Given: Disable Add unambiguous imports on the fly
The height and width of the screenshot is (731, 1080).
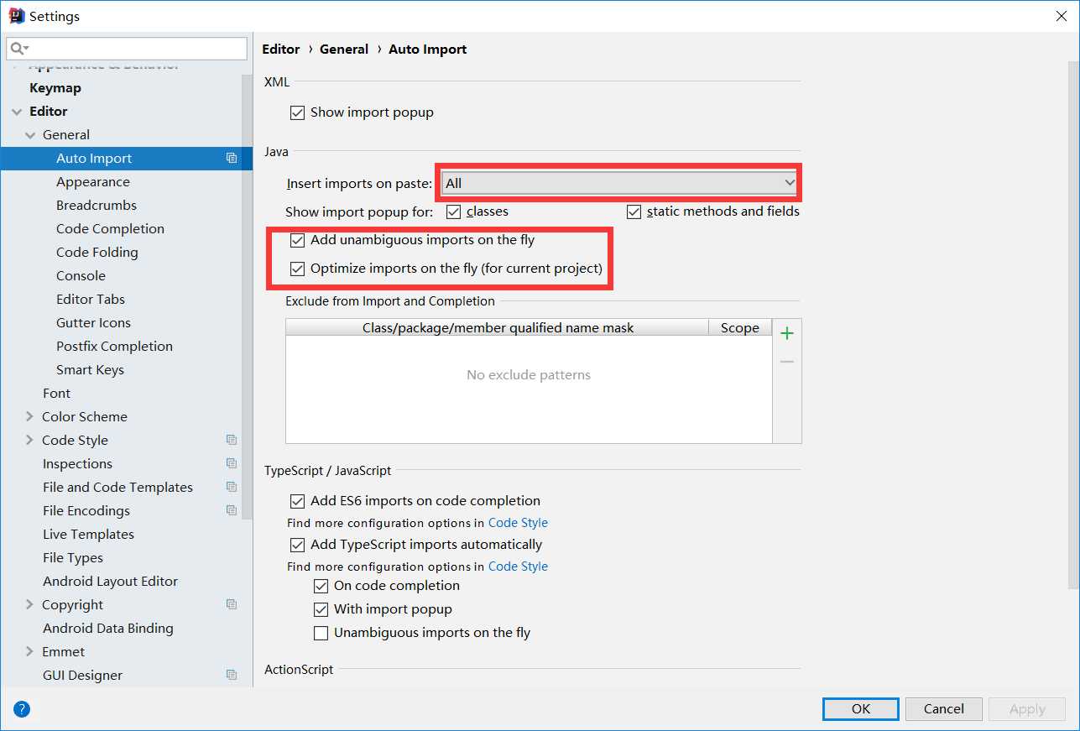Looking at the screenshot, I should click(x=297, y=240).
